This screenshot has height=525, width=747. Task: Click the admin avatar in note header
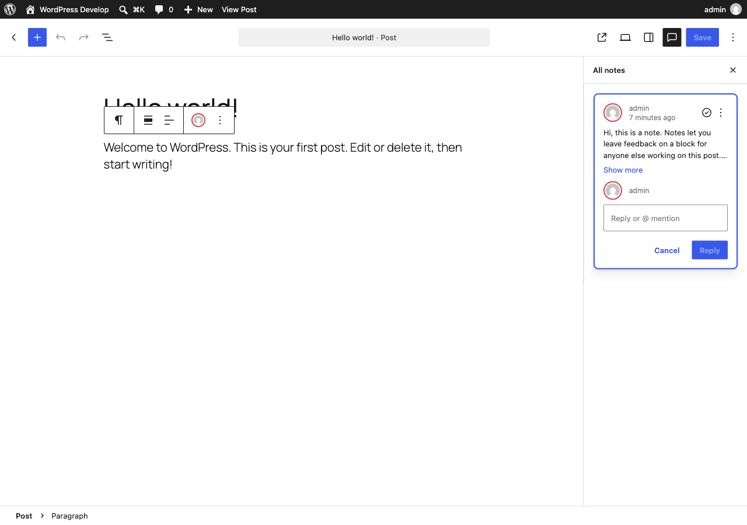pyautogui.click(x=613, y=113)
